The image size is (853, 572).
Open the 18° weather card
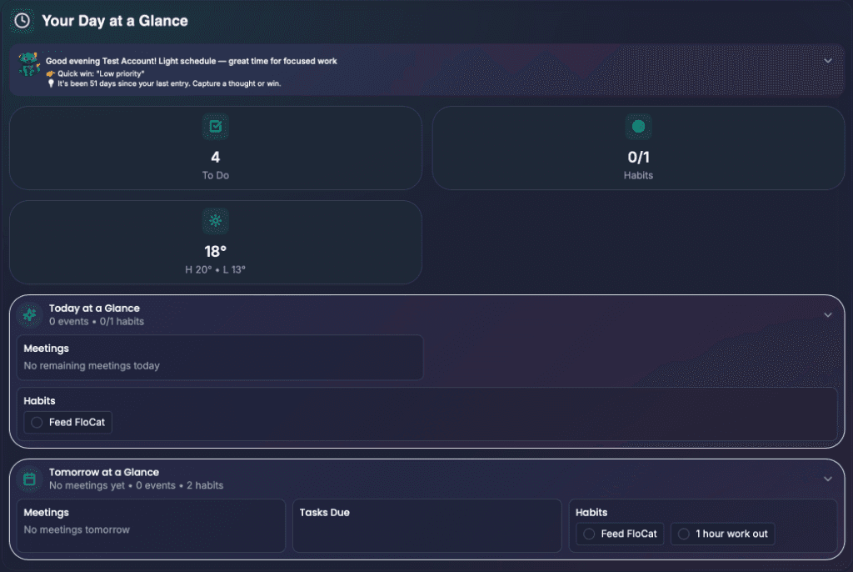(x=215, y=242)
